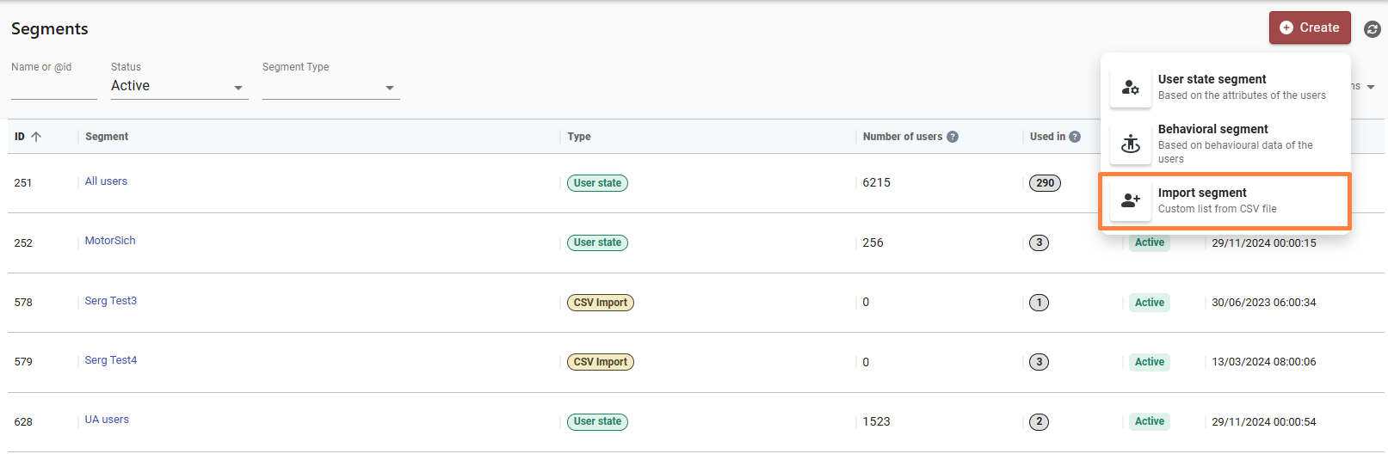Click the User state segment icon

pos(1130,88)
